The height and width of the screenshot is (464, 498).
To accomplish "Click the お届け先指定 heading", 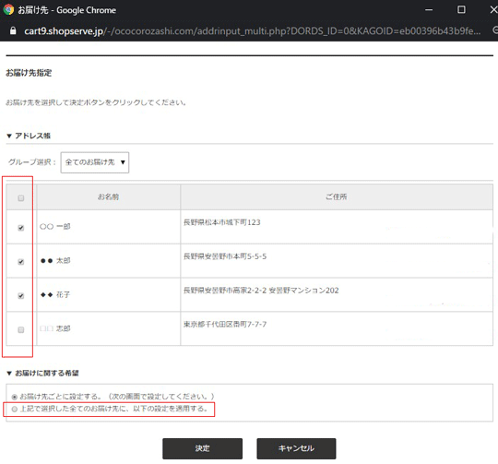I will (x=29, y=73).
